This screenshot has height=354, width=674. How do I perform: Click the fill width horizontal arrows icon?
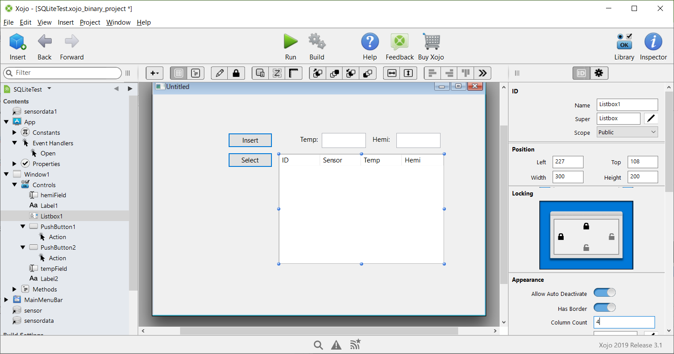[x=392, y=73]
